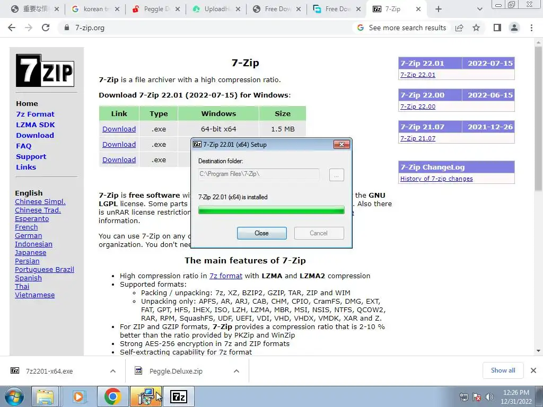Screen dimensions: 543x407
Task: Click the 7z taskbar icon
Action: click(x=179, y=396)
